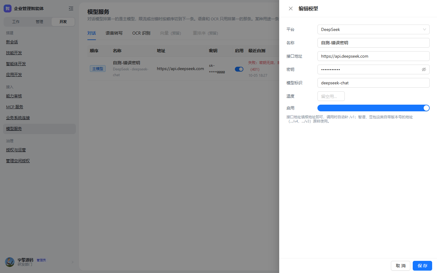Collapse the sidebar menu icon

pos(71,8)
